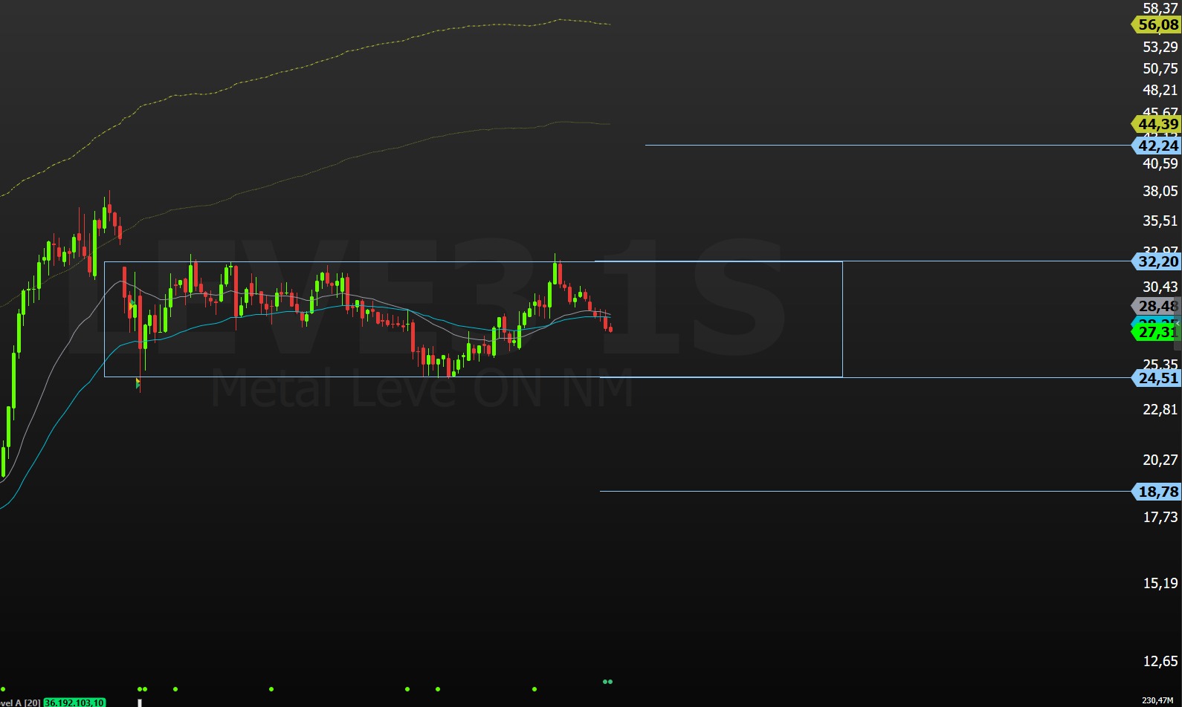Click the 40,59 price axis label

[x=1160, y=163]
